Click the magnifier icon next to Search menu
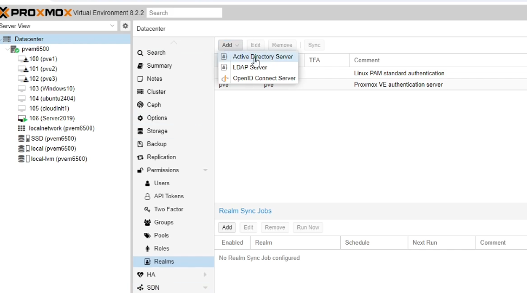This screenshot has height=293, width=527. 140,53
